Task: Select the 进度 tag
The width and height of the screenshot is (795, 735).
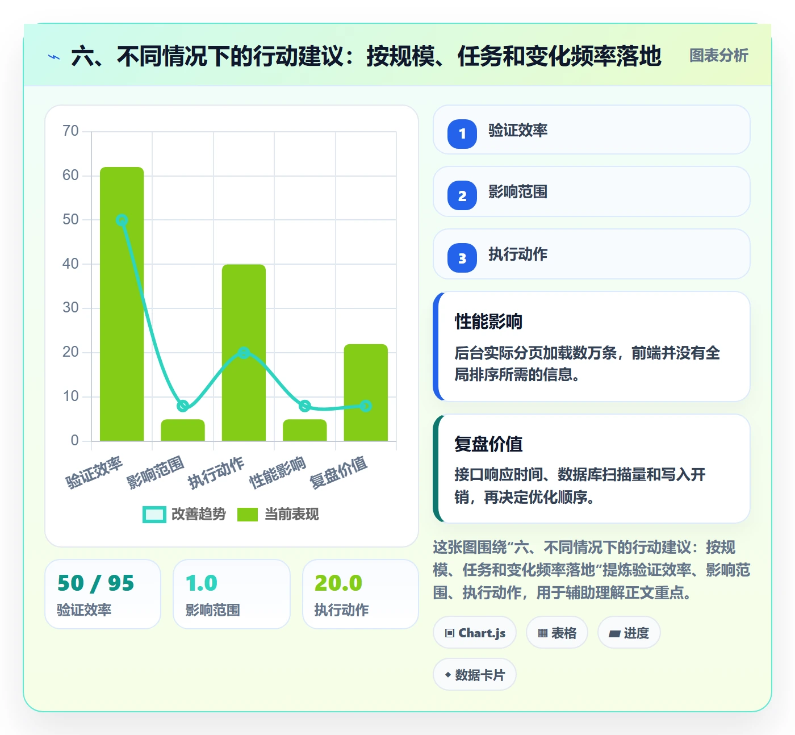Action: (x=629, y=632)
